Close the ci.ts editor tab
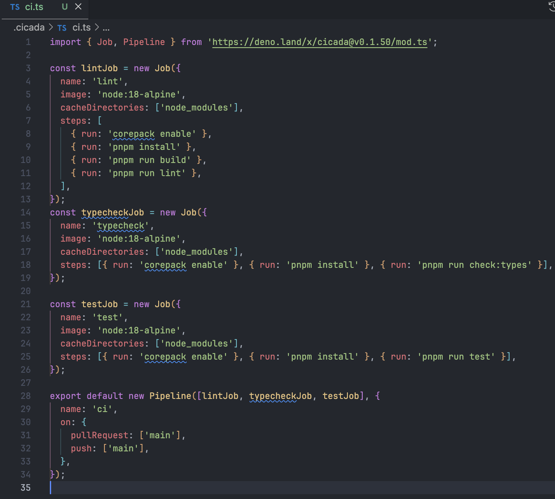This screenshot has width=555, height=499. 78,7
